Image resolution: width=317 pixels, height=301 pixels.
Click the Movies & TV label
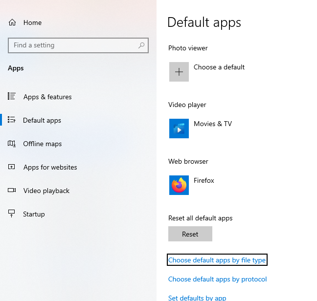[213, 124]
